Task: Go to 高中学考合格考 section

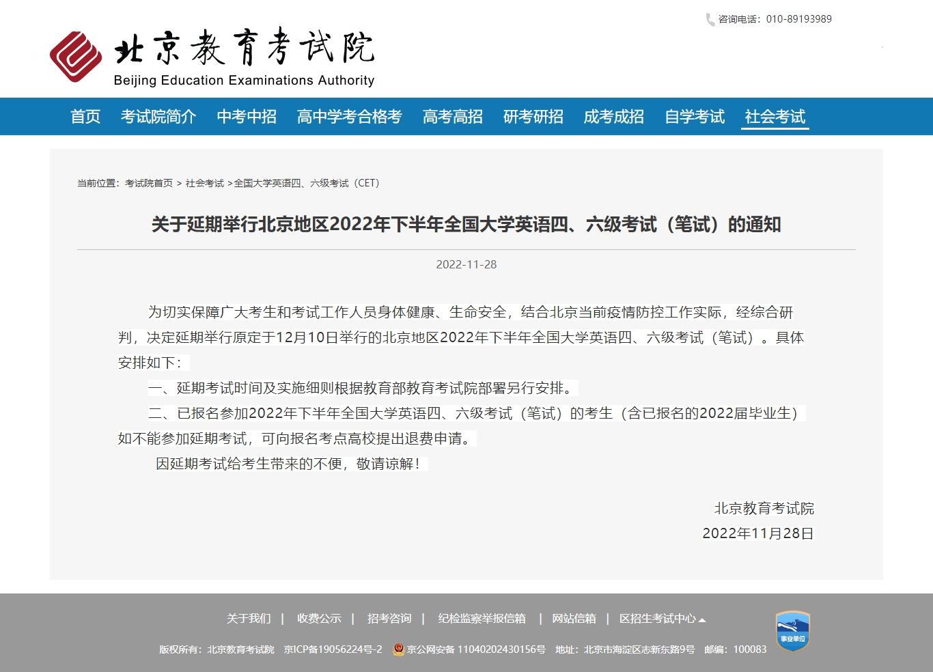Action: [349, 117]
